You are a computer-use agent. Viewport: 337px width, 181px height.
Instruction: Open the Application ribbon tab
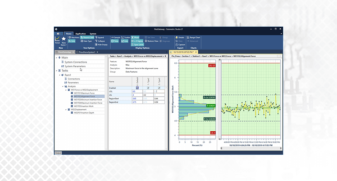click(x=80, y=34)
